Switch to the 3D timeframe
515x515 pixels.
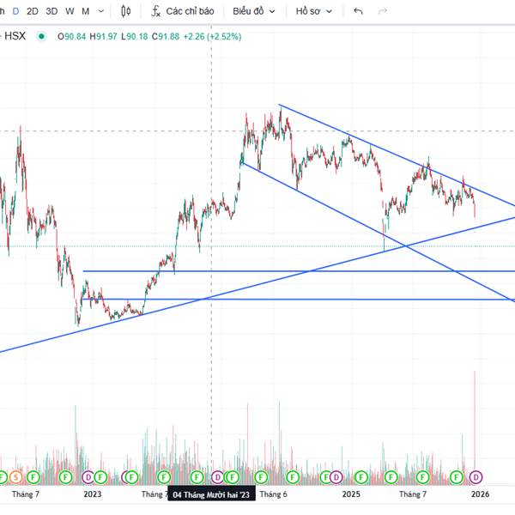[x=51, y=11]
